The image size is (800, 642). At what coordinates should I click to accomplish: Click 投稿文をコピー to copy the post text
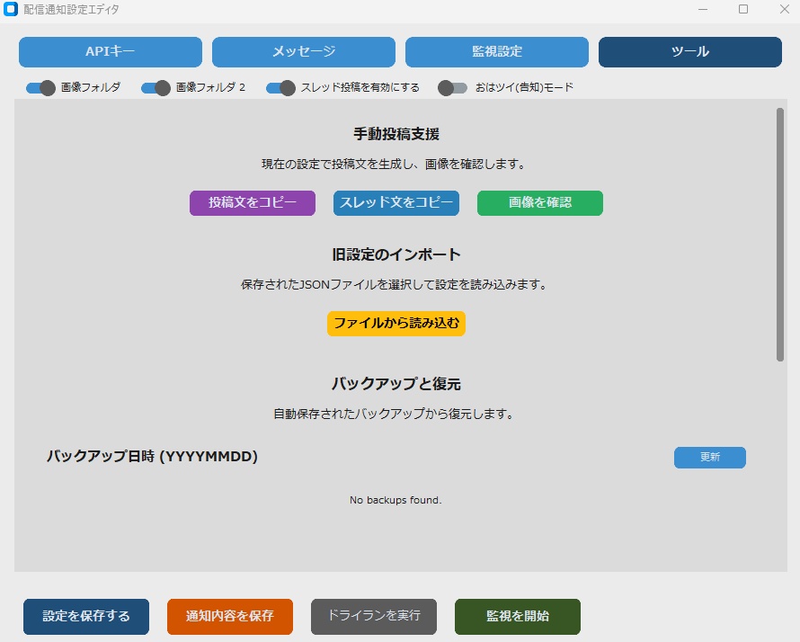tap(252, 202)
